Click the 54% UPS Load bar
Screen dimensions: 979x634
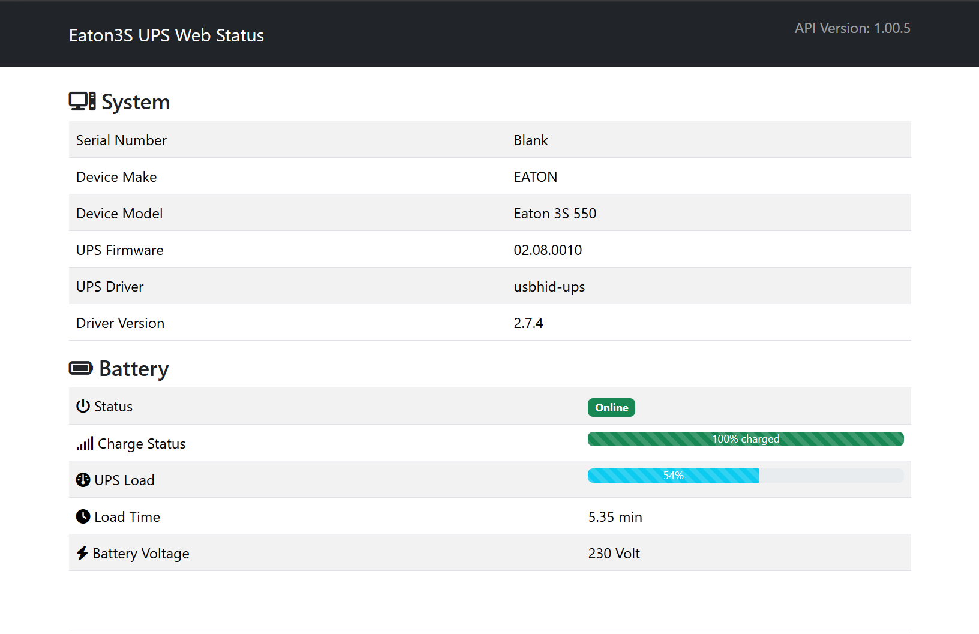[673, 476]
